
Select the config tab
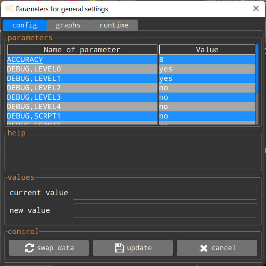(24, 25)
